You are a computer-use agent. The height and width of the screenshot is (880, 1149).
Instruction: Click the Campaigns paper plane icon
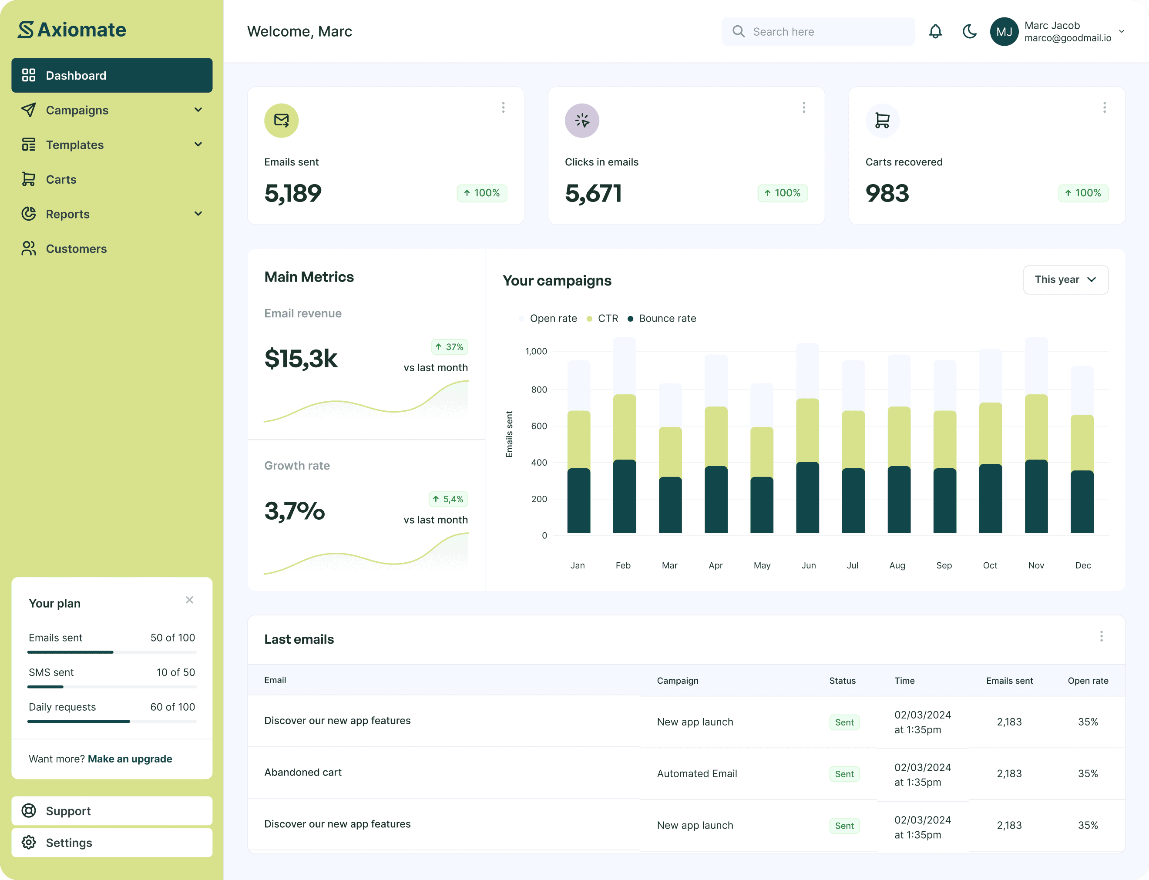(x=29, y=110)
